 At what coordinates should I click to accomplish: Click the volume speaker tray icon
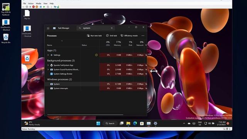click(209, 124)
